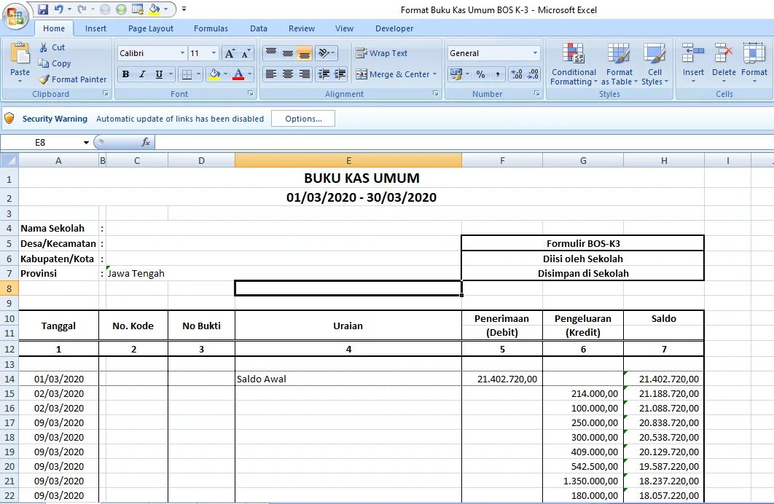Apply Comma Style
774x504 pixels.
pyautogui.click(x=498, y=74)
